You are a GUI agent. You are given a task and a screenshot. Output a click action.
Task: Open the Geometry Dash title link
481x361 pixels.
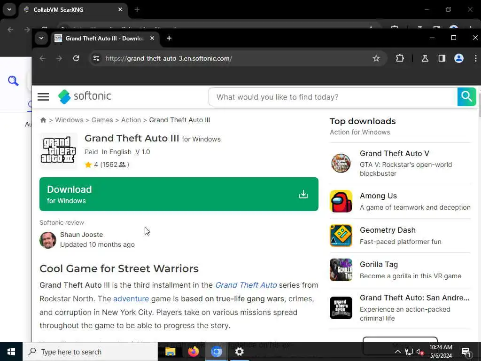tap(388, 230)
